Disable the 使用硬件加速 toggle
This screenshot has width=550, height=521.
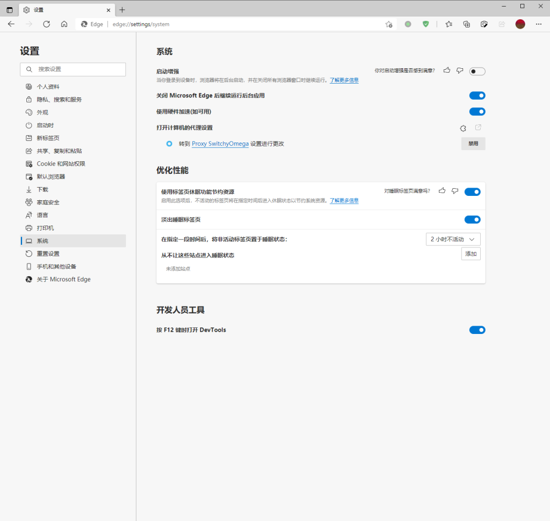[x=477, y=111]
